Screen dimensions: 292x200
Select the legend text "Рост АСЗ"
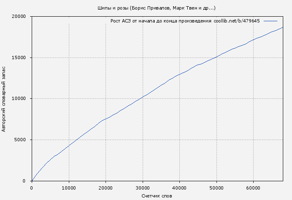click(121, 21)
